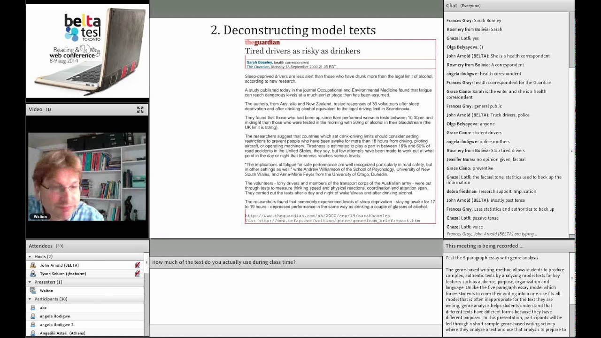Click the Chat (Everyone) pod header
Screen dimensions: 601x338
tap(509, 6)
